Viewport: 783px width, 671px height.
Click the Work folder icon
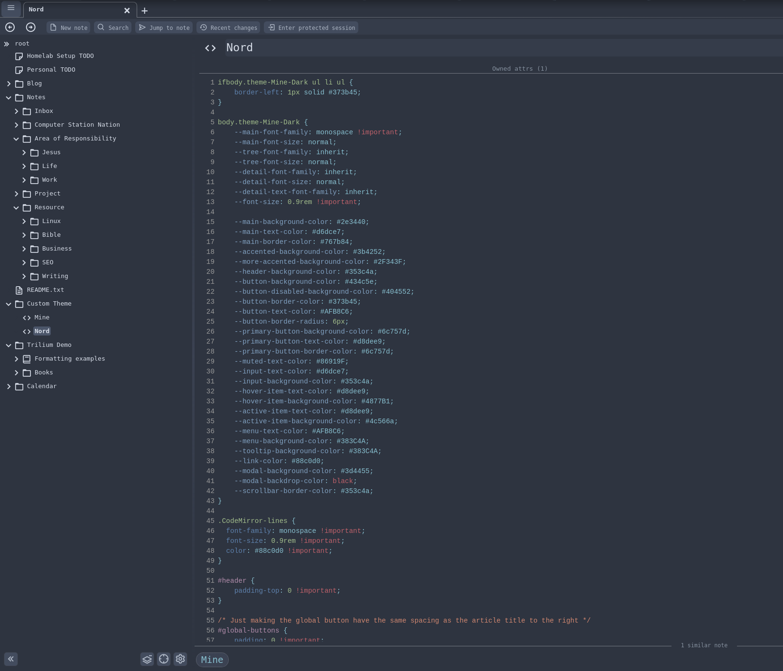tap(34, 180)
